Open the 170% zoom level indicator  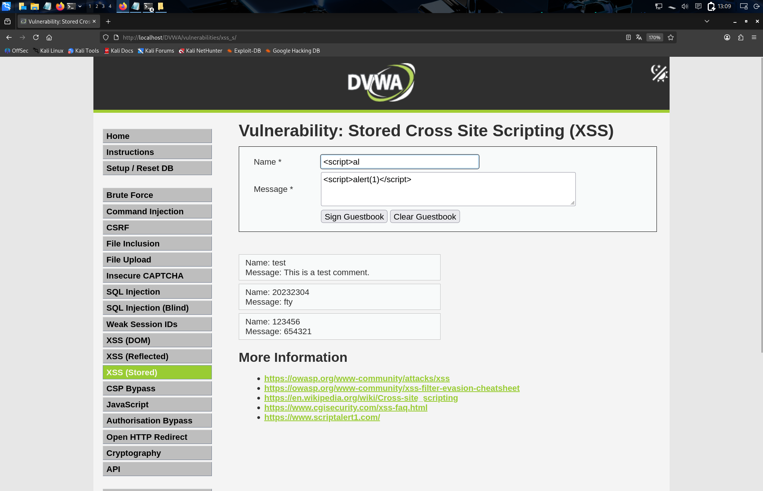(x=654, y=37)
